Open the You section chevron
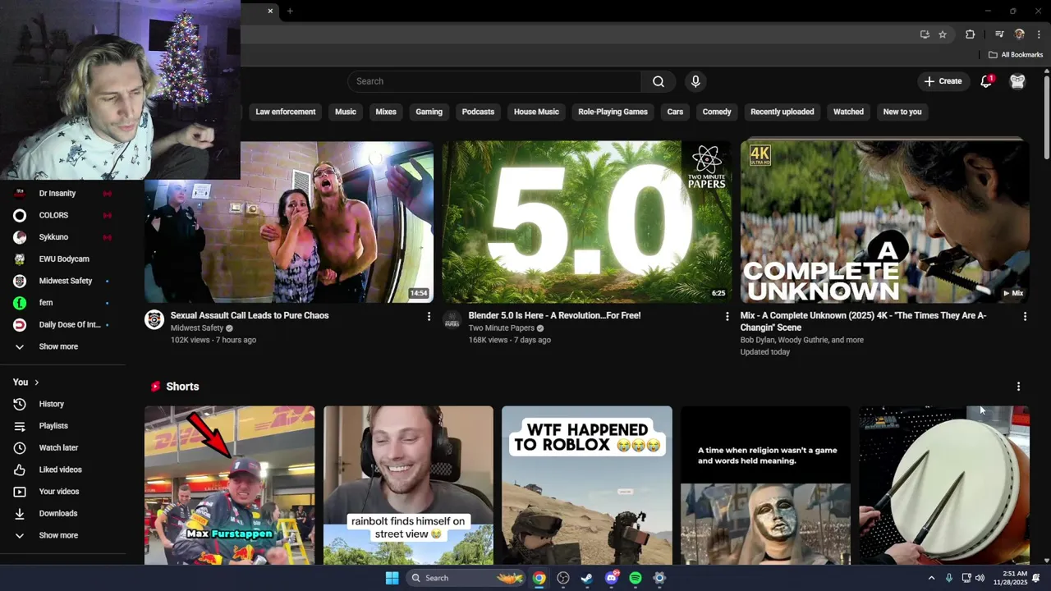Viewport: 1051px width, 591px height. (36, 383)
